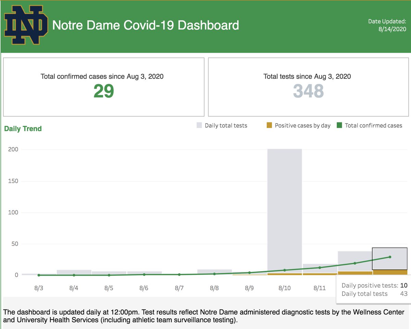This screenshot has width=411, height=329.
Task: Click the gray Daily total tests legend swatch
Action: click(199, 126)
